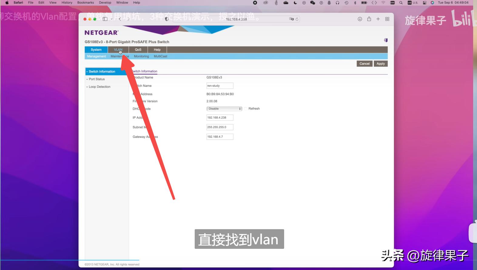Open Loop Detection in sidebar
This screenshot has width=477, height=270.
tap(99, 87)
